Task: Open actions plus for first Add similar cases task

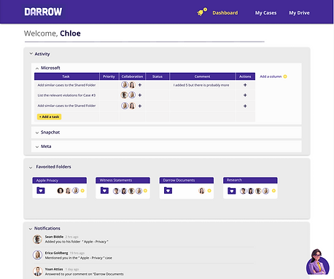Action: pyautogui.click(x=245, y=85)
